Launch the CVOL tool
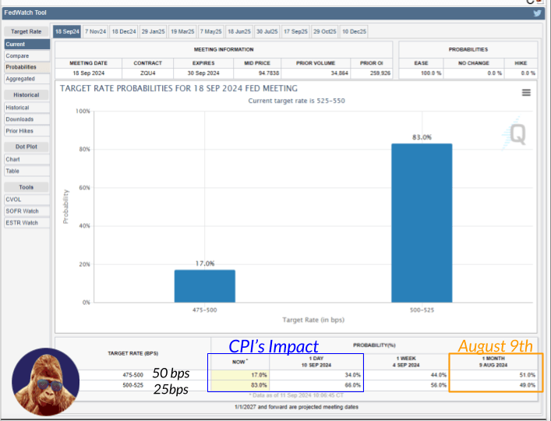The image size is (551, 421). pyautogui.click(x=14, y=200)
